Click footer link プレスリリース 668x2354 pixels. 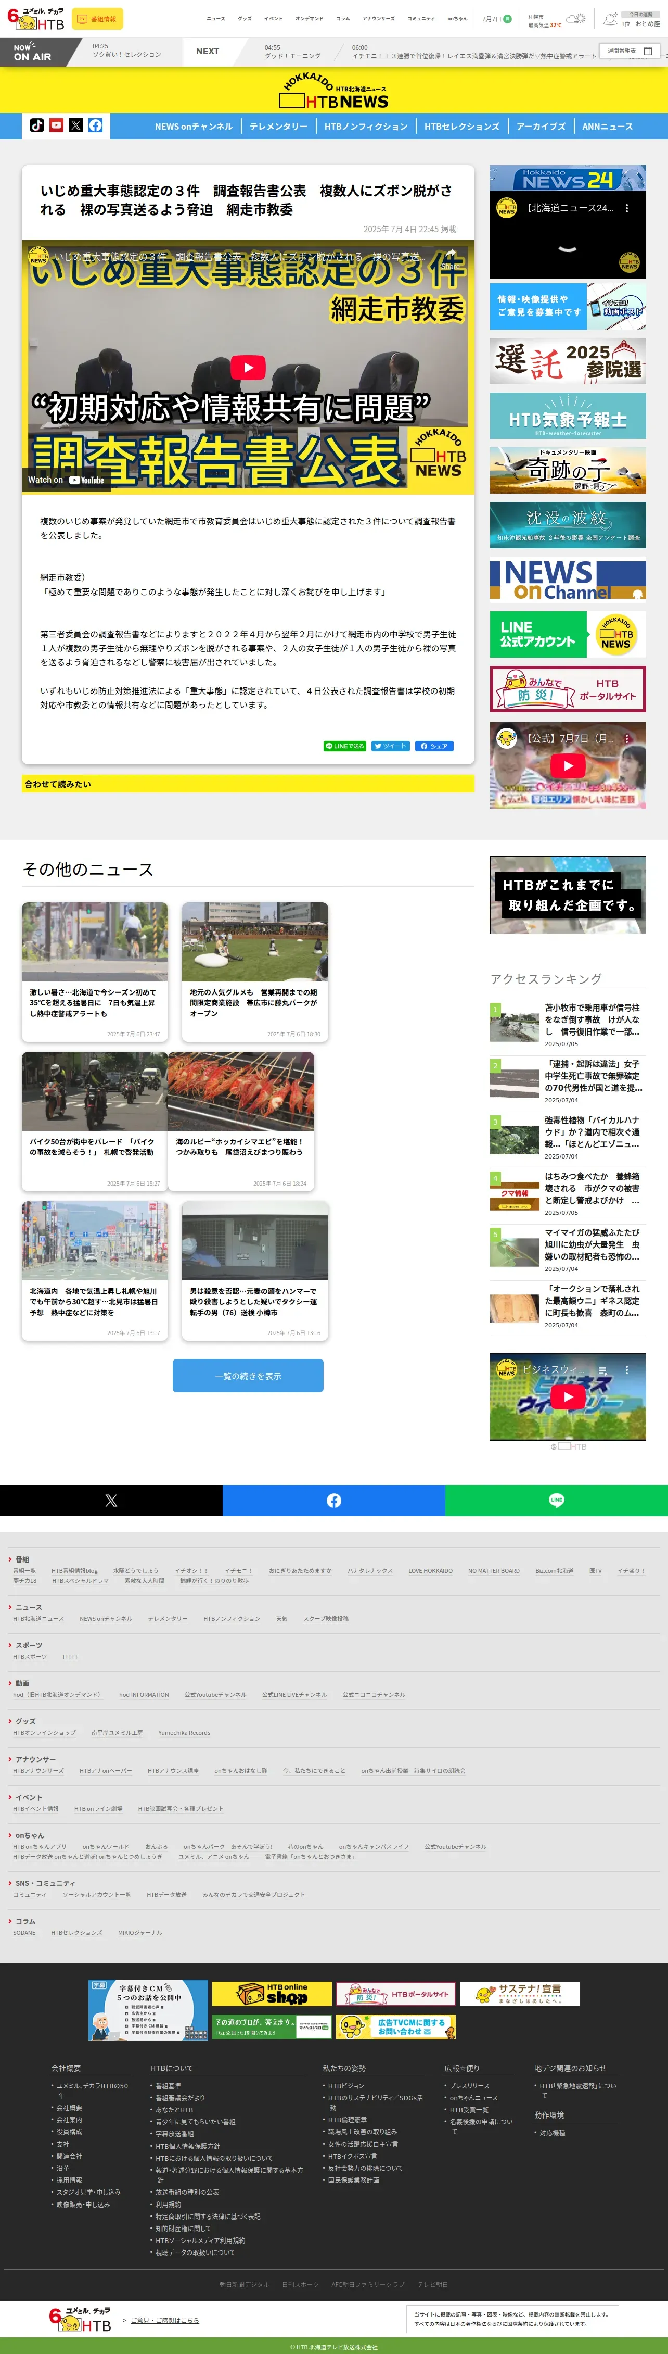(x=470, y=2086)
